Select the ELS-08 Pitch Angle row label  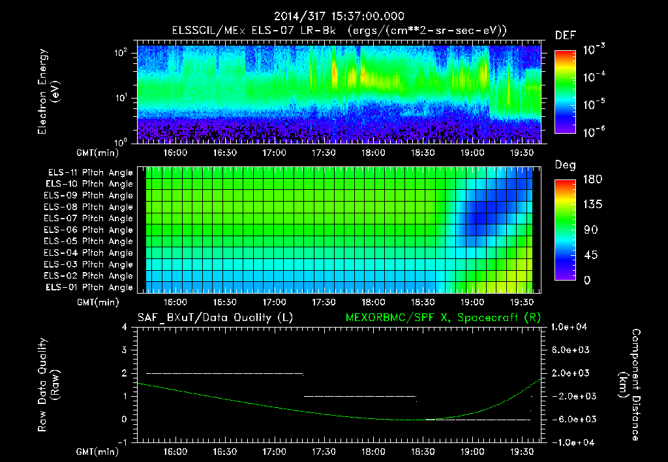tap(89, 207)
